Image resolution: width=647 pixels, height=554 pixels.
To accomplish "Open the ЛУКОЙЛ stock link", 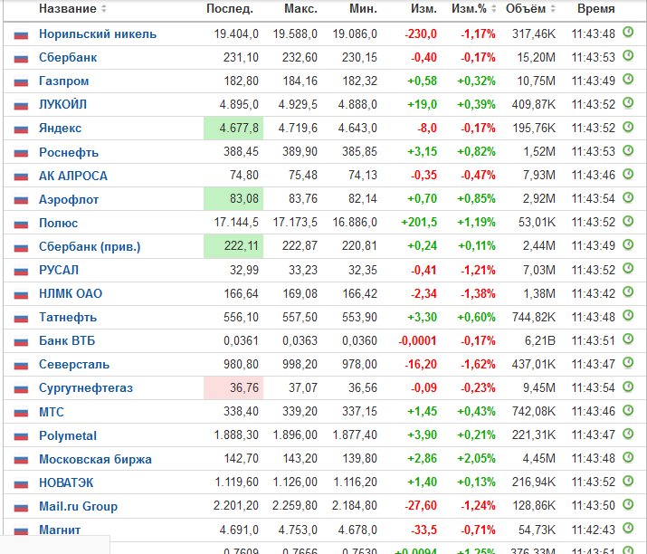I will pos(62,104).
